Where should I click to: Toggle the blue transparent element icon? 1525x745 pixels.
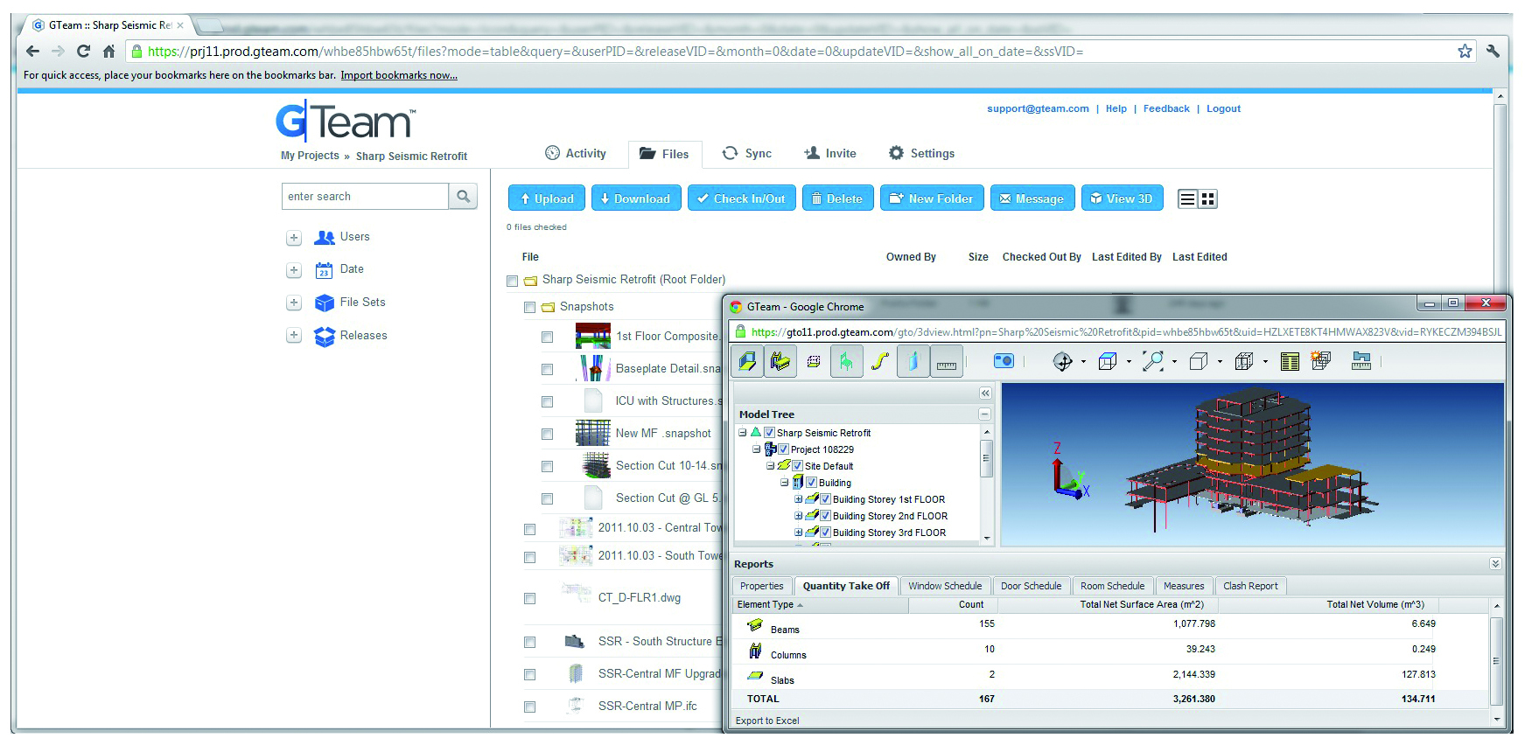click(x=913, y=361)
